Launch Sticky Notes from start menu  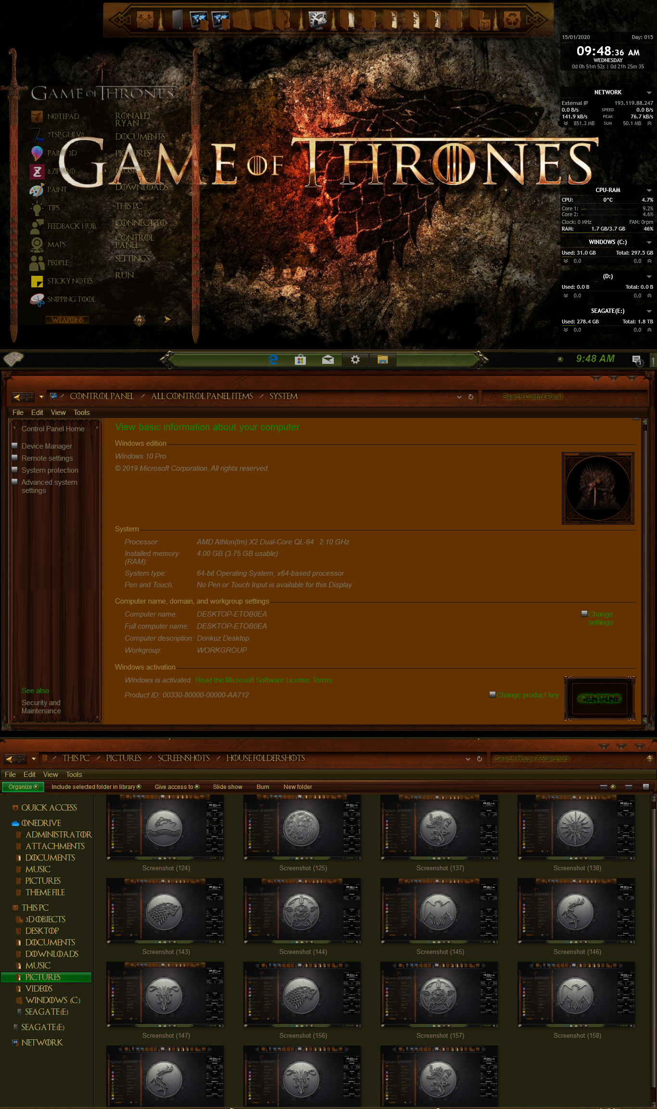(62, 281)
